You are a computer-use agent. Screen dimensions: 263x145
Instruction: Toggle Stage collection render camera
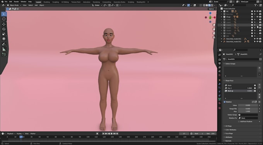click(260, 17)
